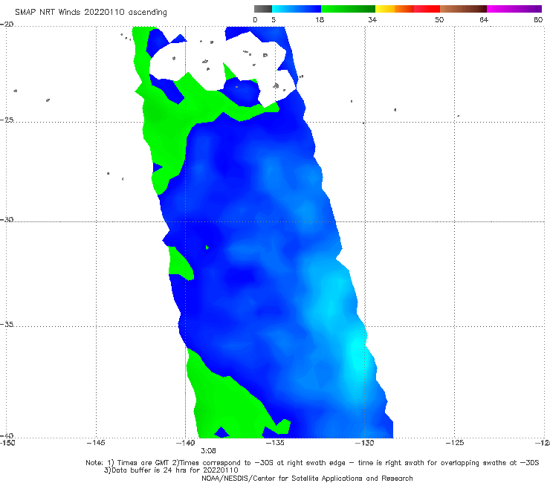Select the green segment of the wind color bar
This screenshot has height=483, width=550.
348,9
